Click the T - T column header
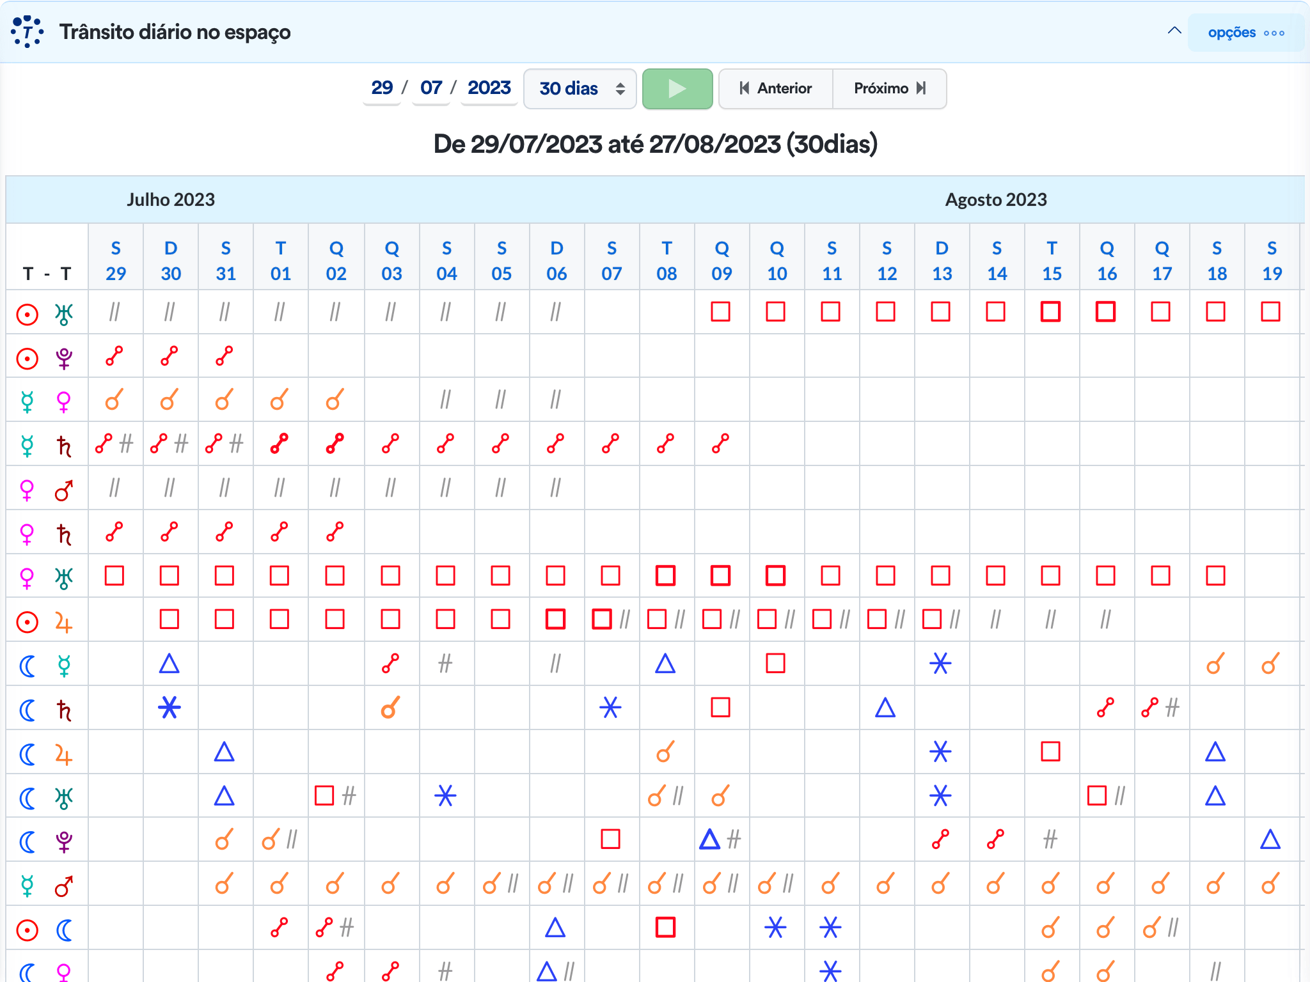The width and height of the screenshot is (1310, 982). coord(47,274)
